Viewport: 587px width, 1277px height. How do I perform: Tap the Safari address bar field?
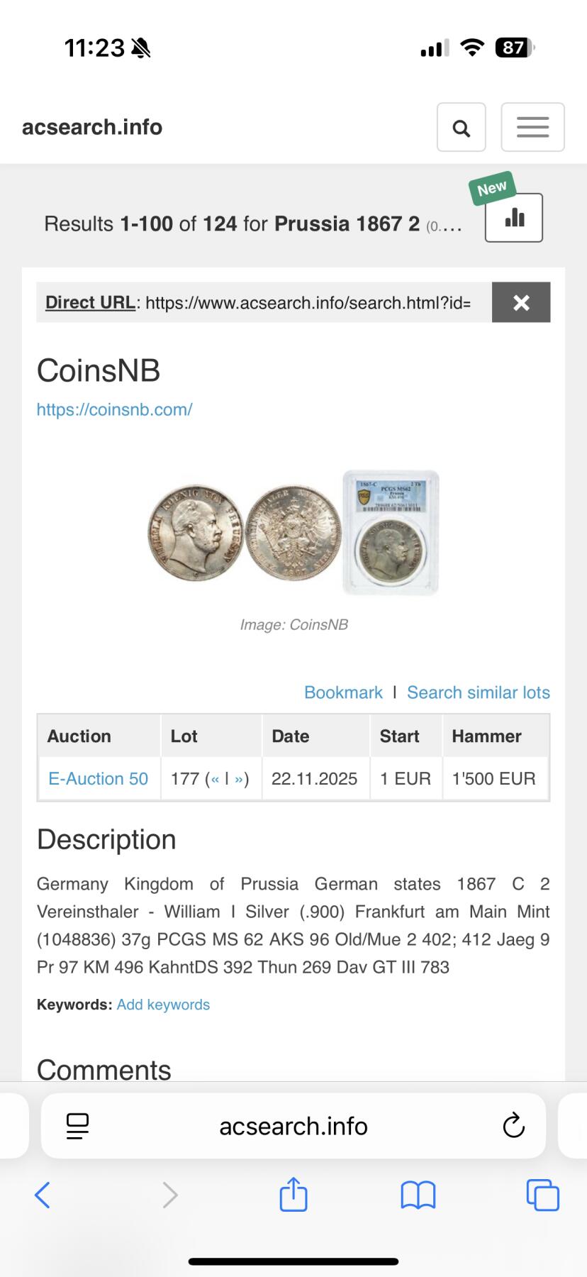tap(293, 1126)
